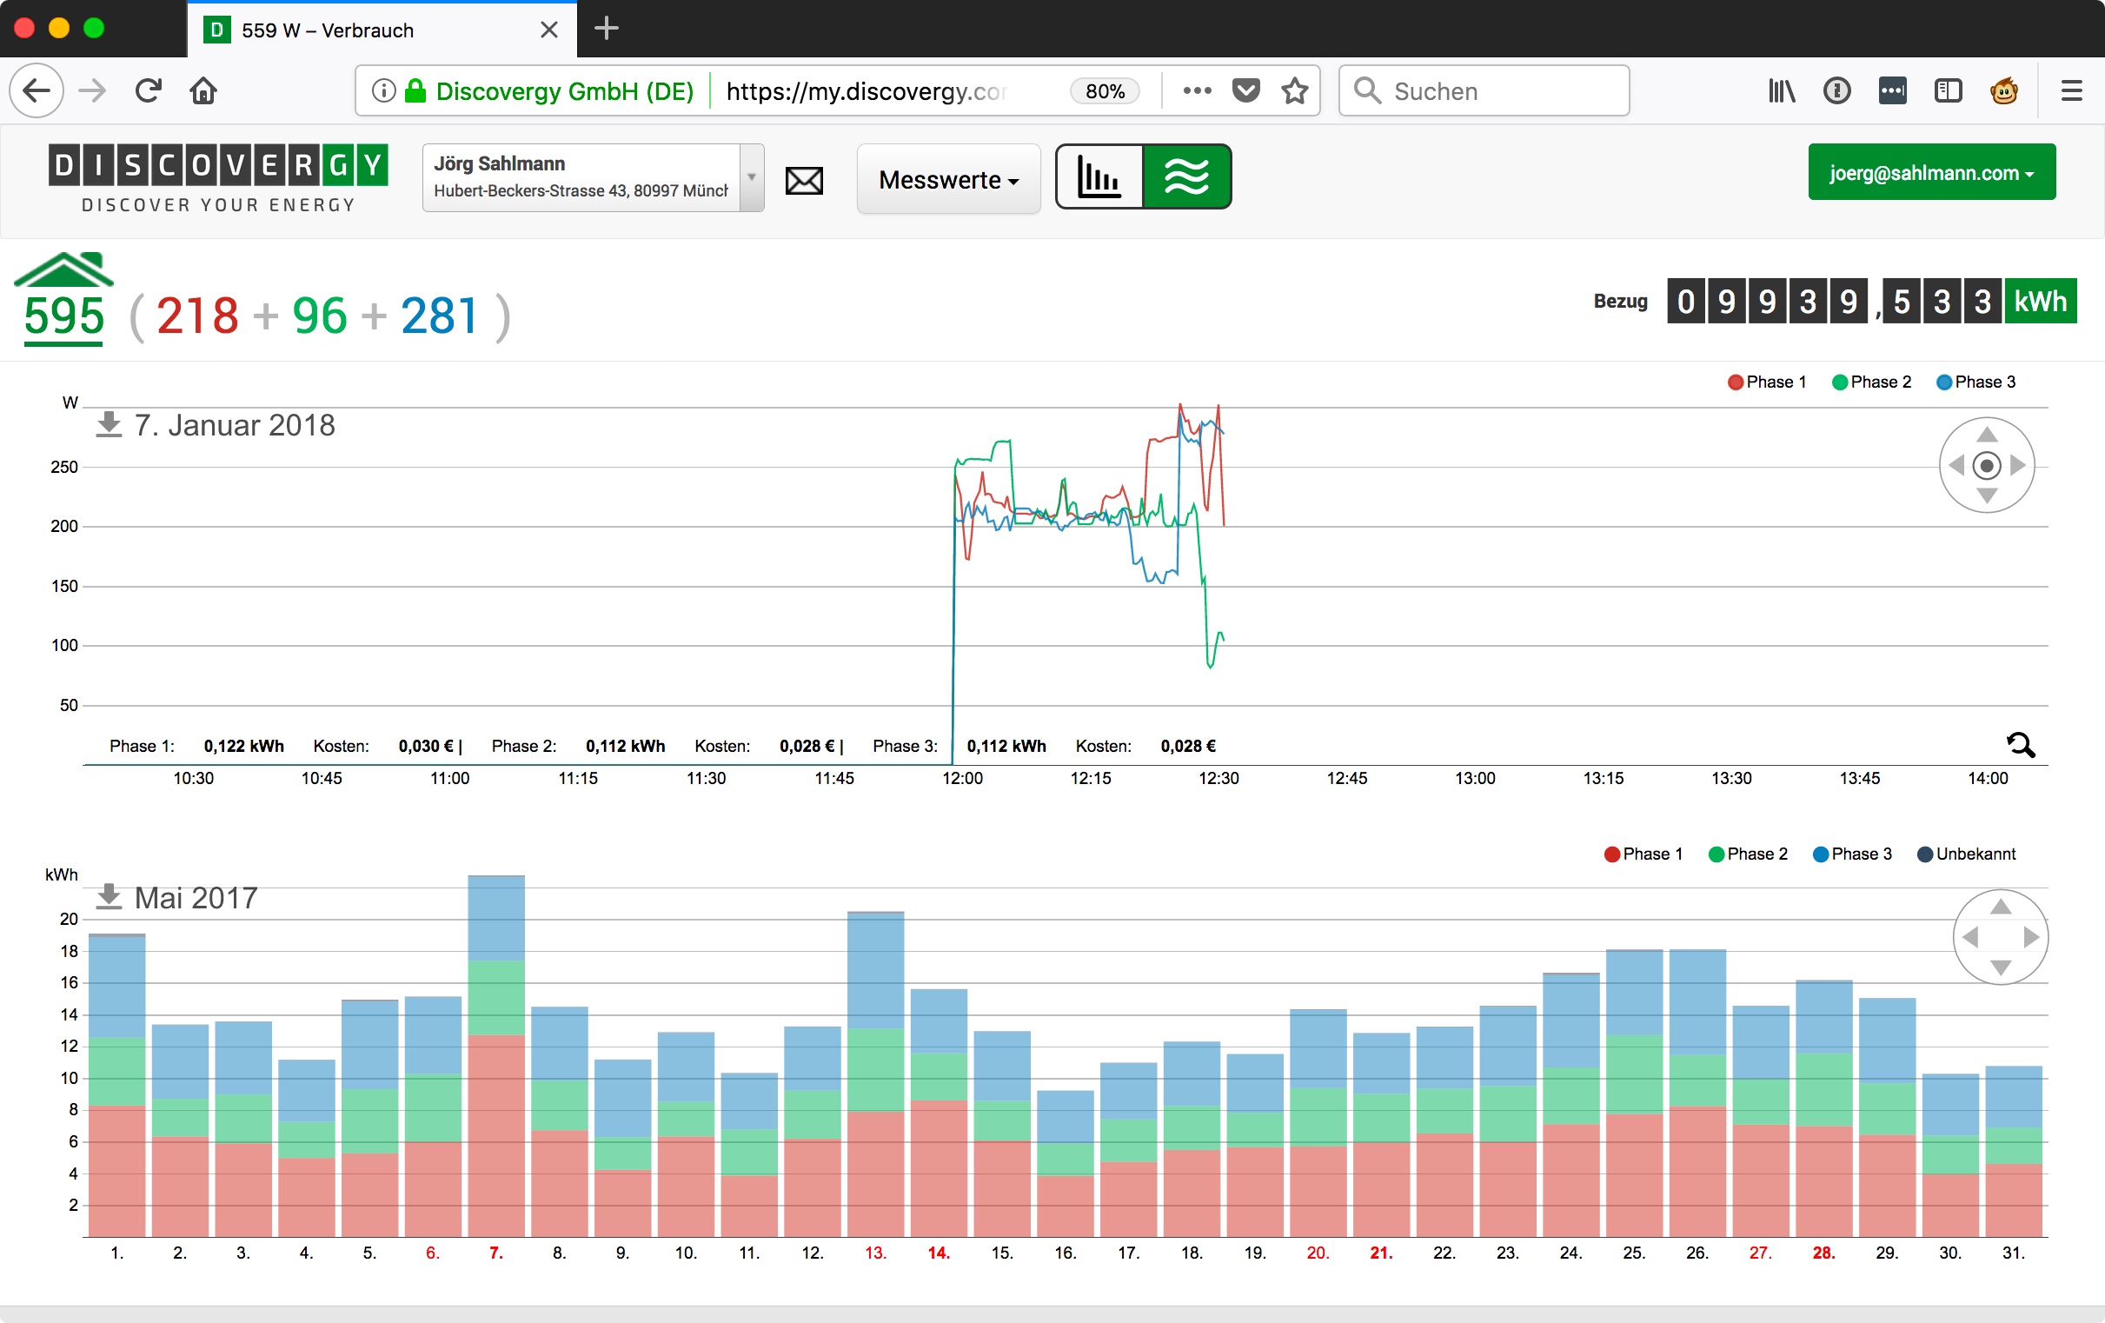Click the Discovergy logo
Viewport: 2105px width, 1323px height.
[x=217, y=178]
